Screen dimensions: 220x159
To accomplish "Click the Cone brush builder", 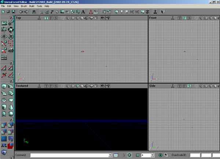I will [x=11, y=107].
